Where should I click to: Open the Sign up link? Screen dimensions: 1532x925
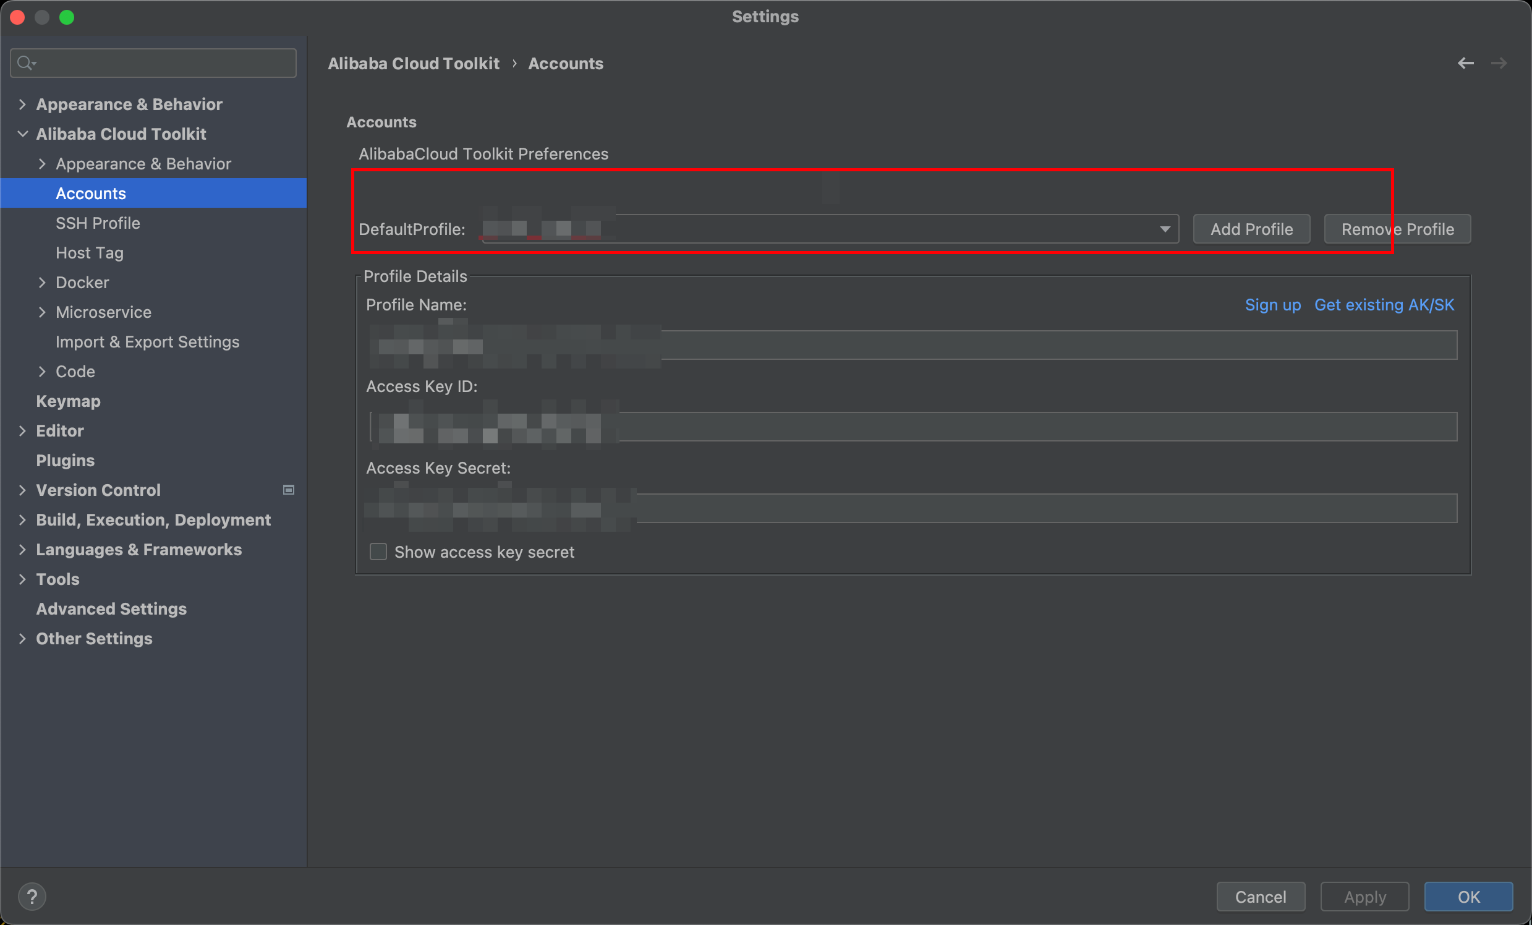coord(1272,305)
